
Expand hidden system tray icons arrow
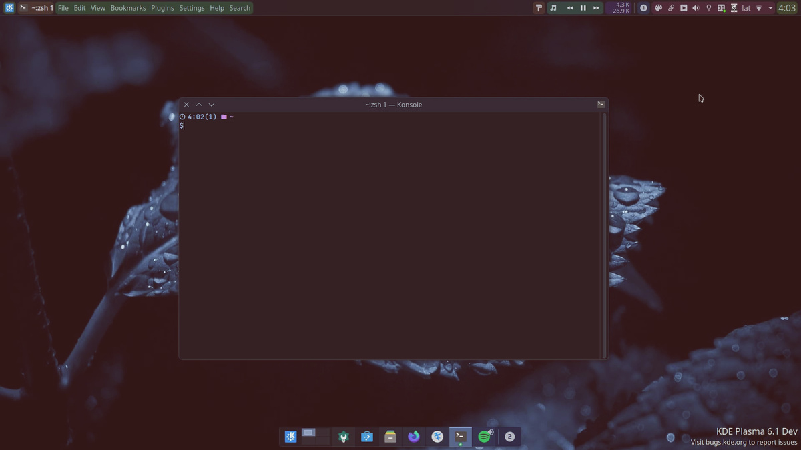tap(770, 8)
